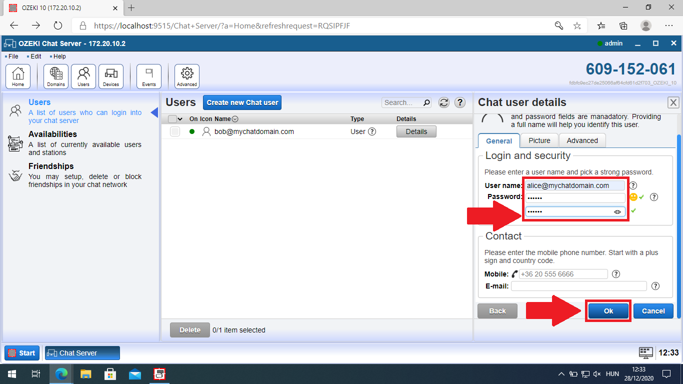
Task: Click the Create new Chat user button
Action: (242, 102)
